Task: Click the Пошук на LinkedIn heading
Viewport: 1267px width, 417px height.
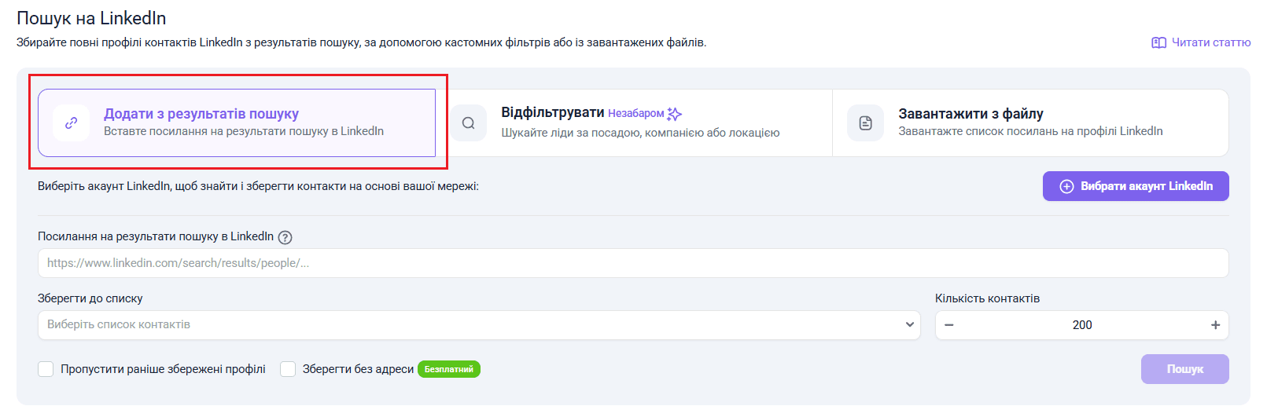Action: [91, 18]
